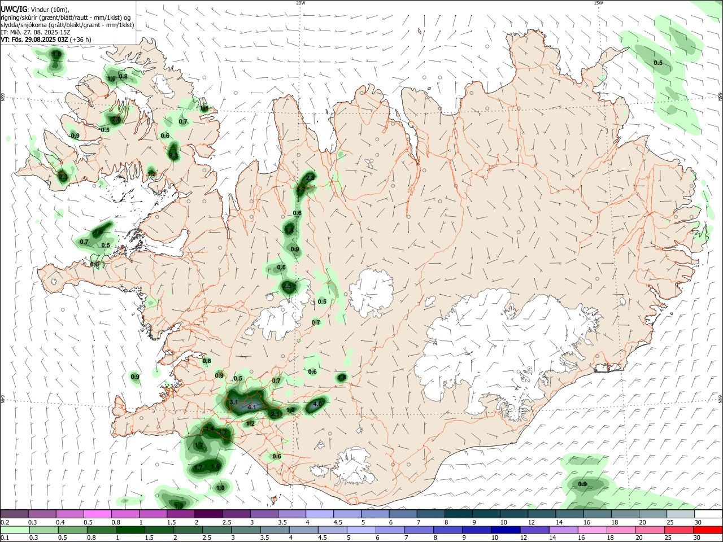Select the white swatch above the top-row 30 label
Viewport: 723px width, 542px height.
pyautogui.click(x=708, y=514)
